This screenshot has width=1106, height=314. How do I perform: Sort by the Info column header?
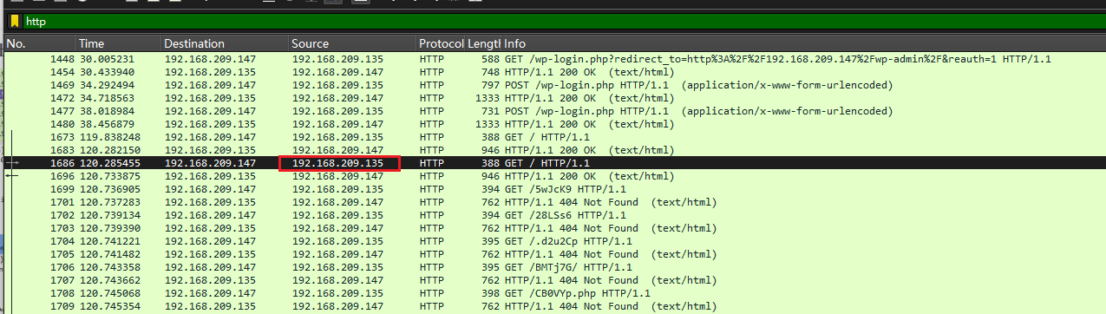pos(804,43)
